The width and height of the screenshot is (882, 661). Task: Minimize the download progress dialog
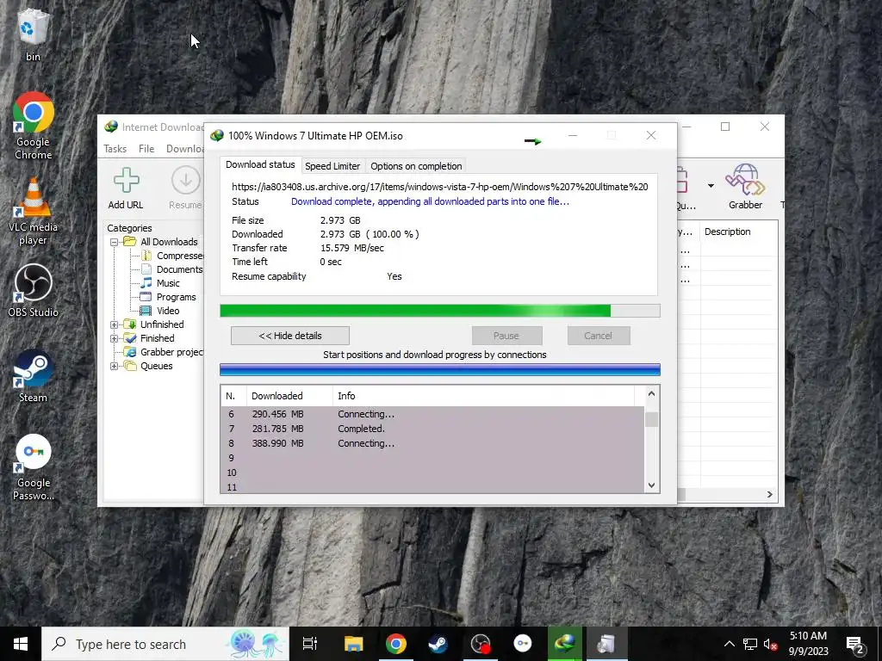click(x=573, y=135)
